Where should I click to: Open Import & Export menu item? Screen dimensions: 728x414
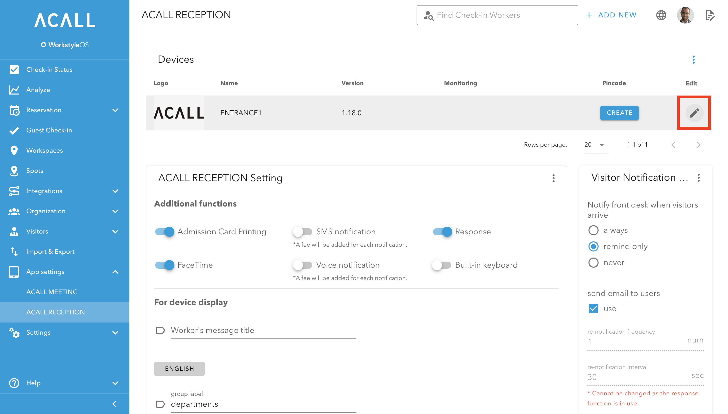(64, 252)
